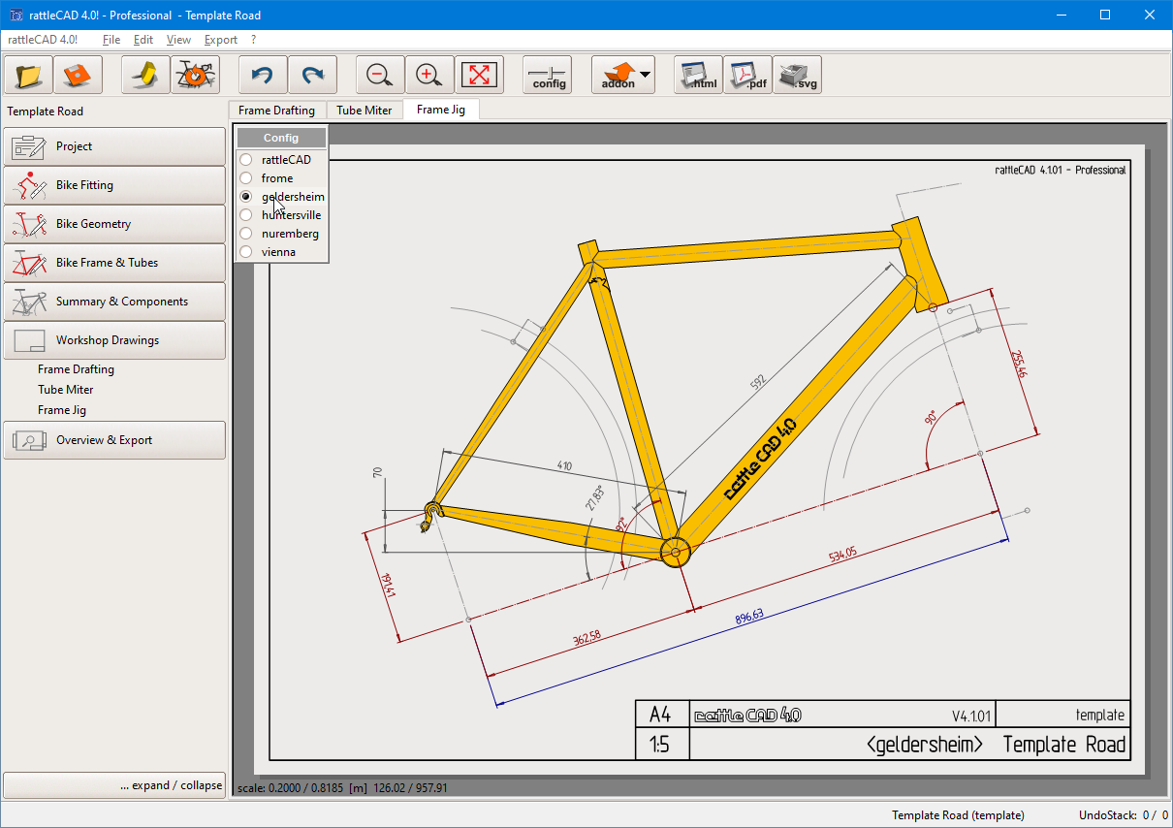The image size is (1173, 828).
Task: Save project with orange floppy icon
Action: click(x=78, y=75)
